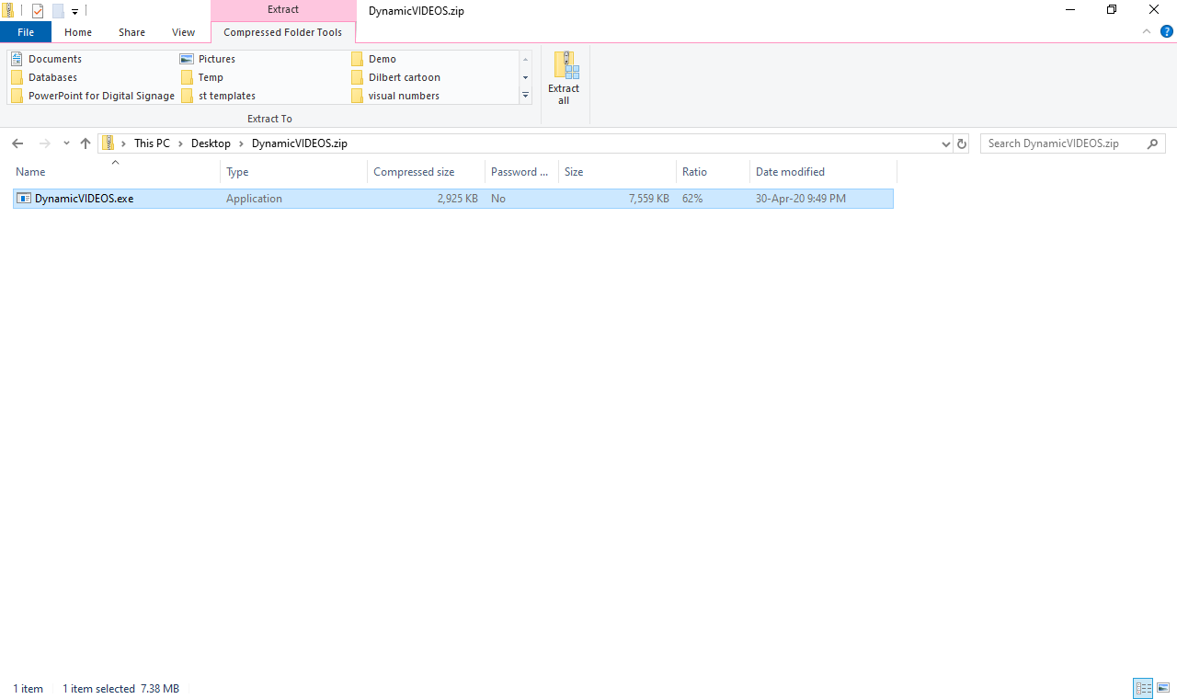Click the Forward navigation arrow
This screenshot has width=1177, height=699.
pos(44,143)
